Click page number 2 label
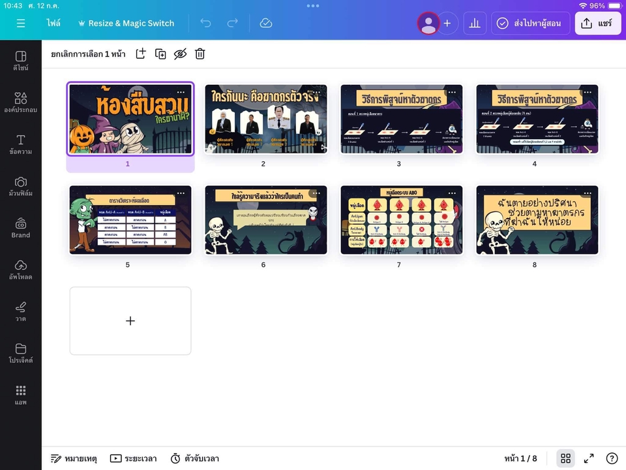626x470 pixels. pos(263,164)
